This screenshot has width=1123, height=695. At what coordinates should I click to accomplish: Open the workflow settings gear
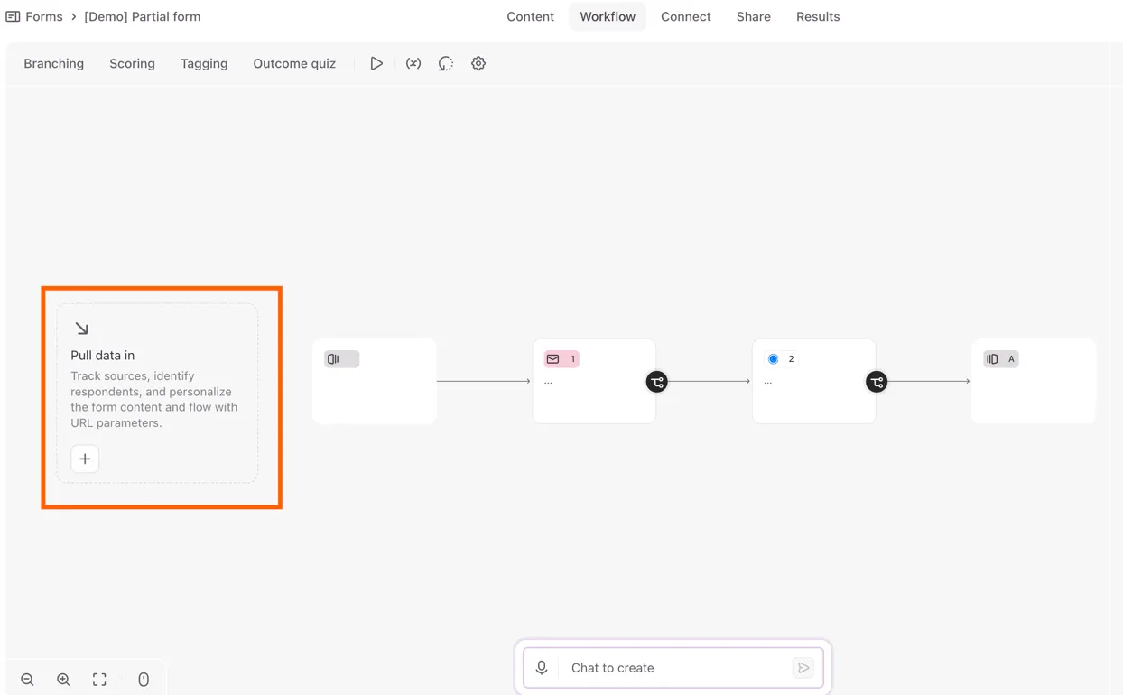coord(478,63)
